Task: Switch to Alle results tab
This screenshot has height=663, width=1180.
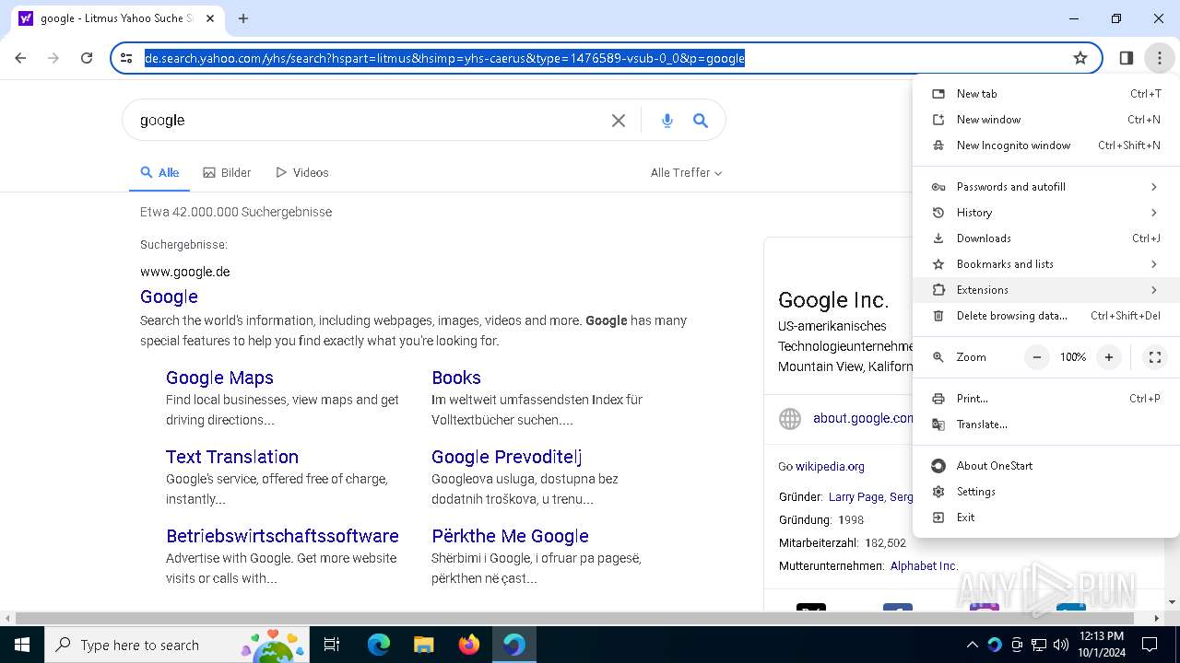Action: pos(159,172)
